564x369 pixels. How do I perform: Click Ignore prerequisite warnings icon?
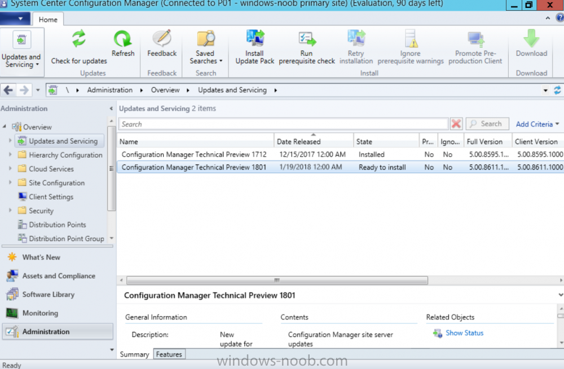click(x=411, y=38)
